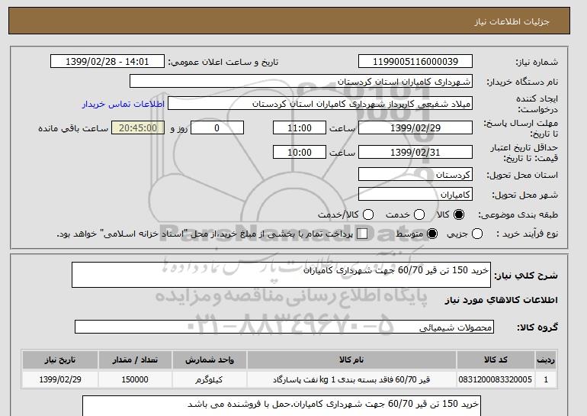Click the ایجاد کننده درخواست field
This screenshot has height=416, width=587.
pos(320,104)
